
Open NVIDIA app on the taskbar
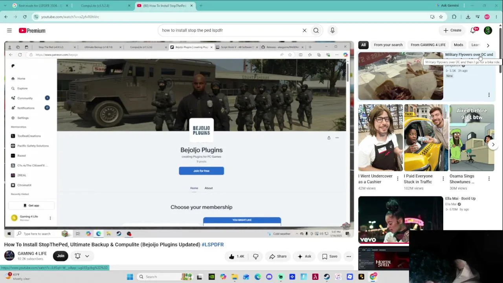pyautogui.click(x=211, y=277)
